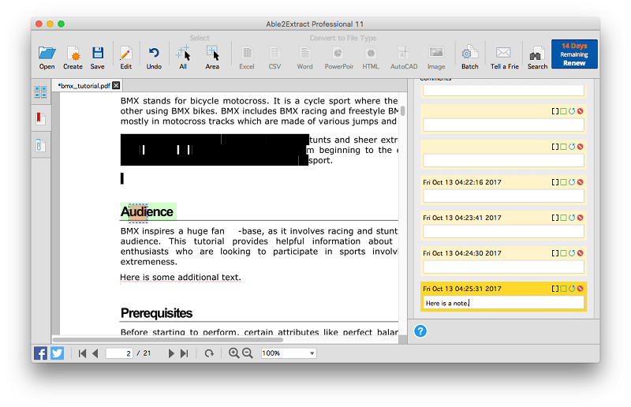Show the attachments paperclip sidebar panel

(x=40, y=145)
